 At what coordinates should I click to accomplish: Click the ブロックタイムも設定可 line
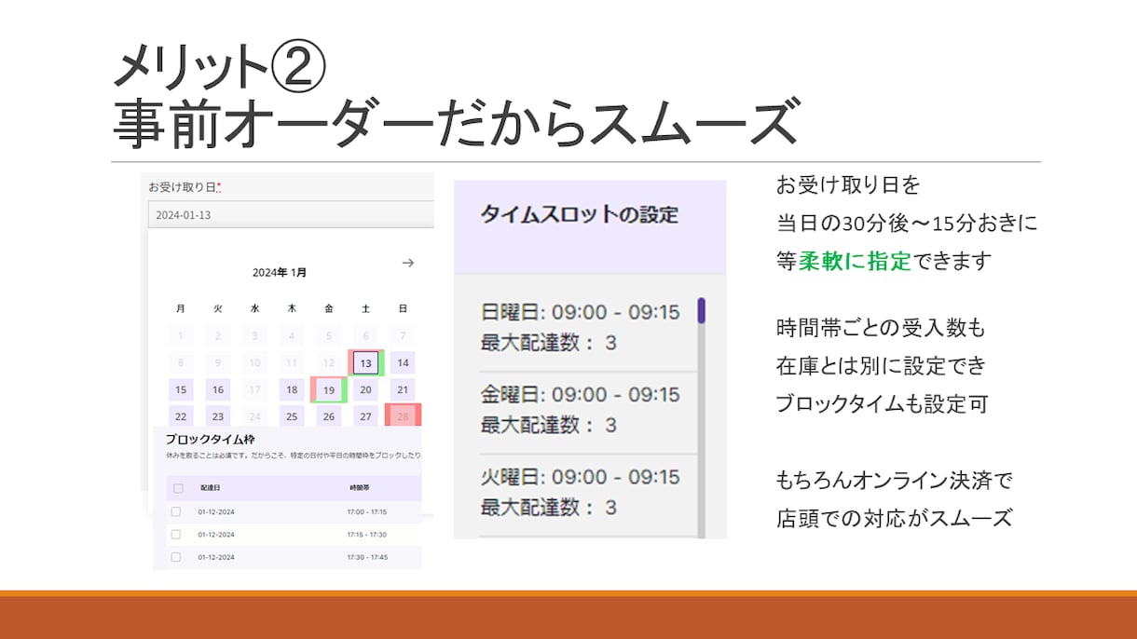point(882,404)
